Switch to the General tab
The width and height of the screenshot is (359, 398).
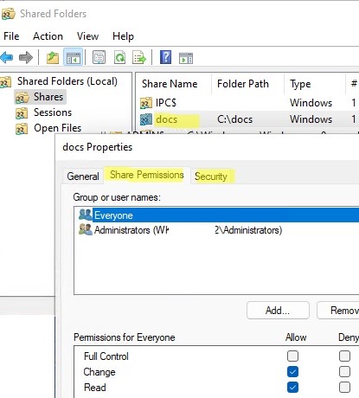83,177
